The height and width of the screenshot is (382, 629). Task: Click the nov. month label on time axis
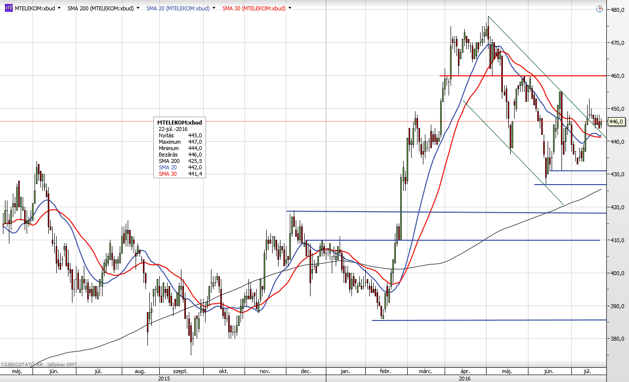point(264,372)
